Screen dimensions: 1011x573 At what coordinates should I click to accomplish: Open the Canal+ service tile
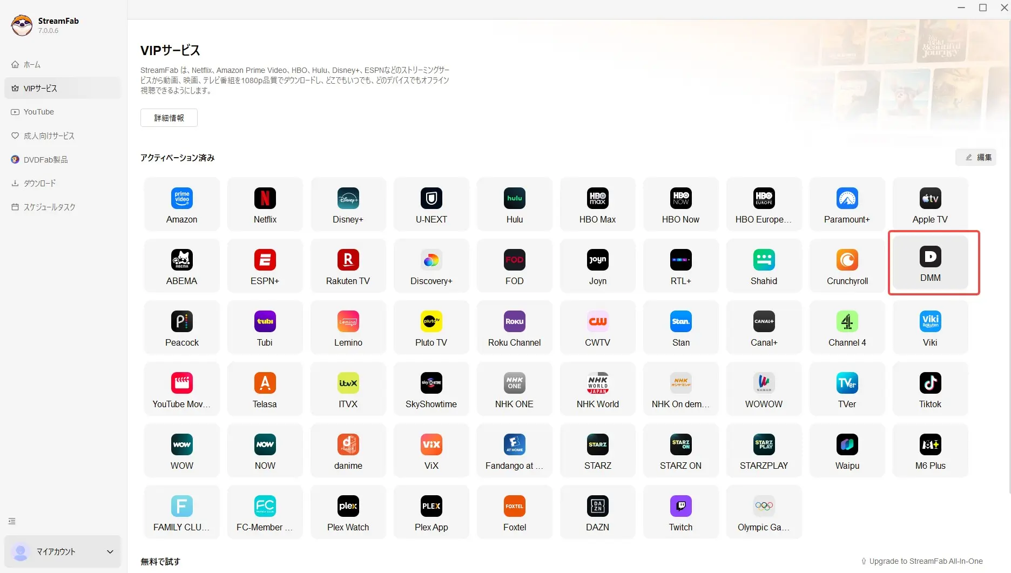(x=764, y=327)
